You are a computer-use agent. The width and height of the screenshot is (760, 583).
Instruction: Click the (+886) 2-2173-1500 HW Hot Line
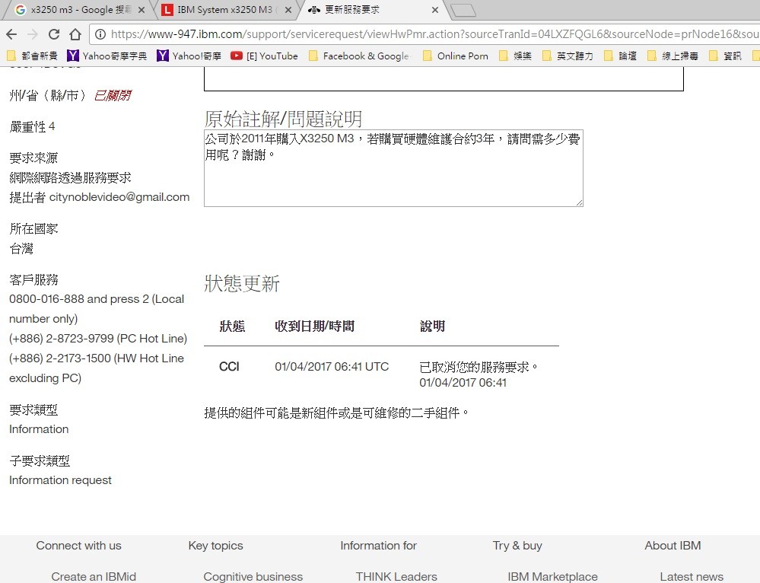coord(97,358)
